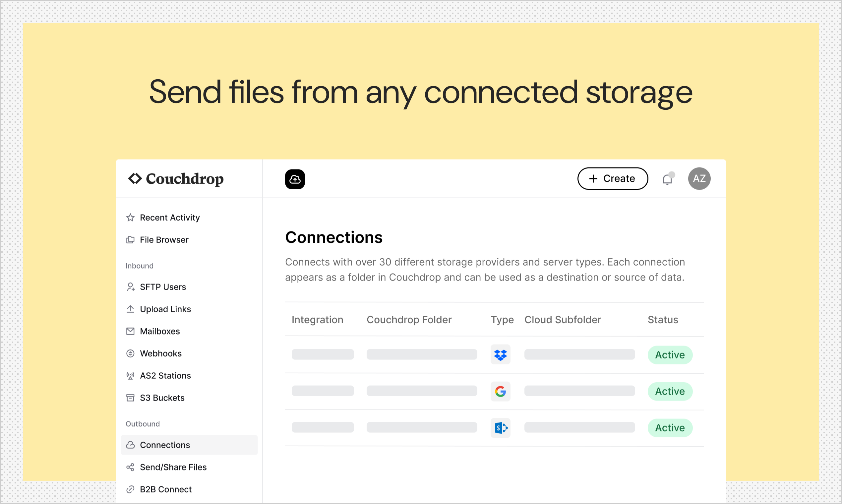
Task: Go to SFTP Users
Action: pyautogui.click(x=163, y=287)
